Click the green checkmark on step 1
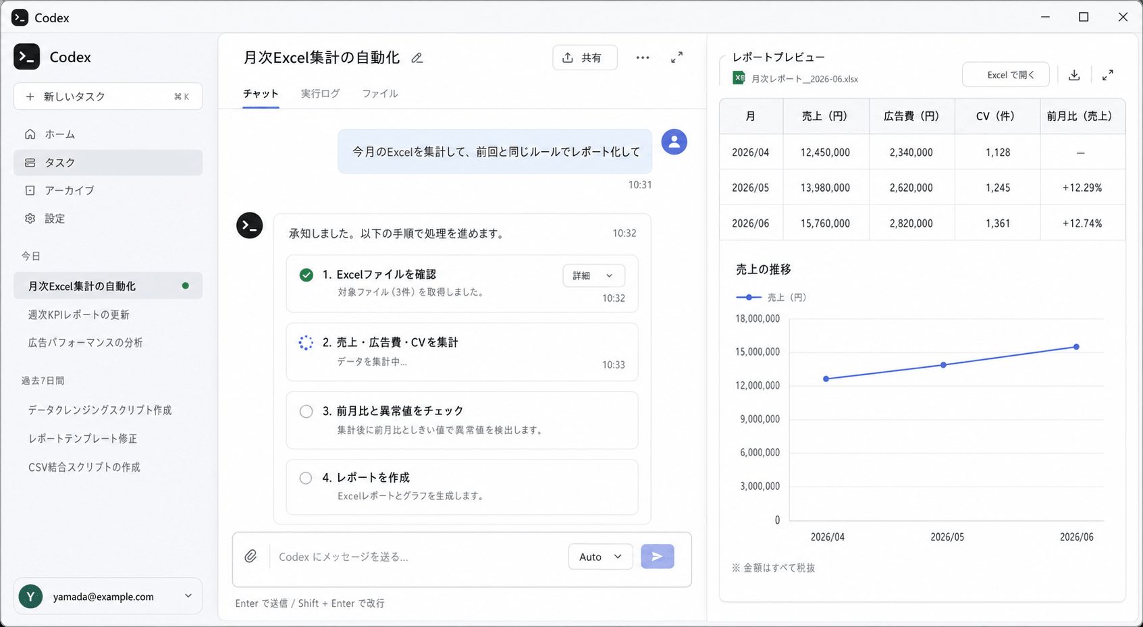Viewport: 1143px width, 627px height. pos(306,275)
